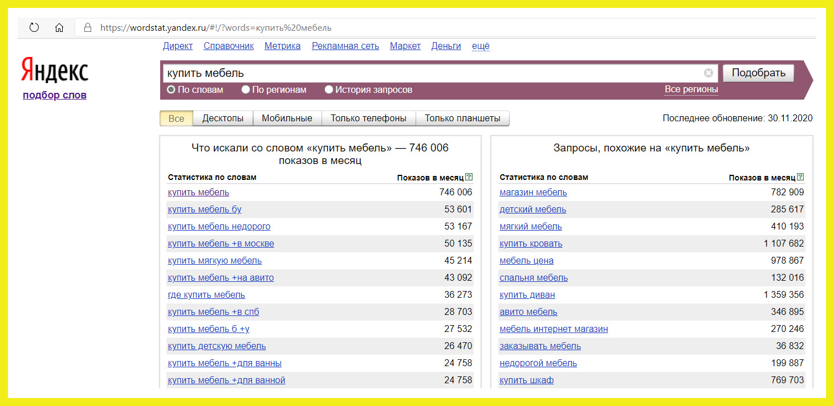Open the 'Все регионы' region selector
Image resolution: width=834 pixels, height=406 pixels.
click(691, 89)
